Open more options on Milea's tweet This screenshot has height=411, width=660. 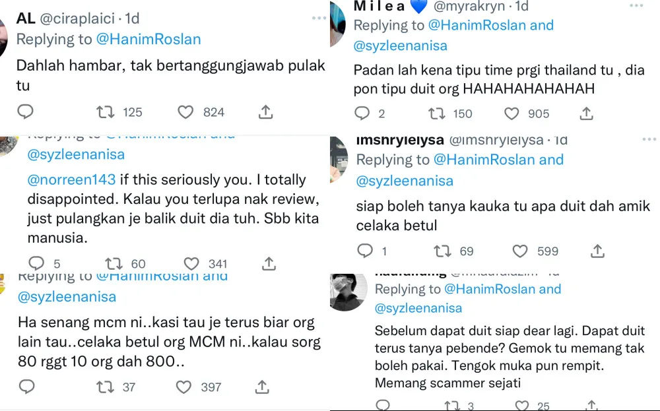(636, 5)
